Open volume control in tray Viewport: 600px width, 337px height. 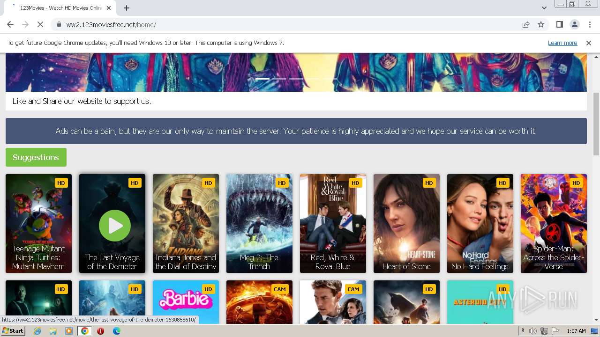click(533, 331)
